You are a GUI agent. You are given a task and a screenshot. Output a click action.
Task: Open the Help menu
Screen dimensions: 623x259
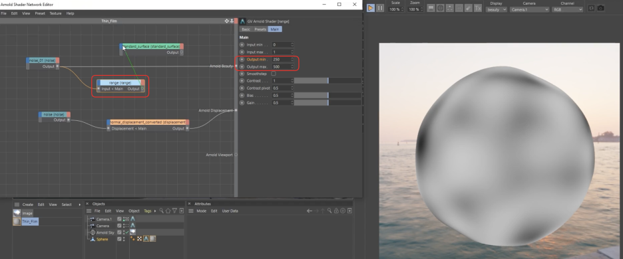pos(71,13)
